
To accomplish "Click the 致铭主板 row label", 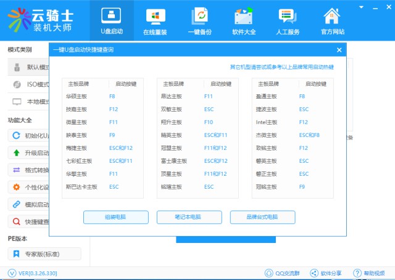I will 266,148.
